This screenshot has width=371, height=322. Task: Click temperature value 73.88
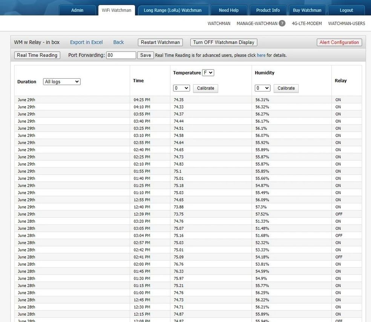pyautogui.click(x=179, y=207)
